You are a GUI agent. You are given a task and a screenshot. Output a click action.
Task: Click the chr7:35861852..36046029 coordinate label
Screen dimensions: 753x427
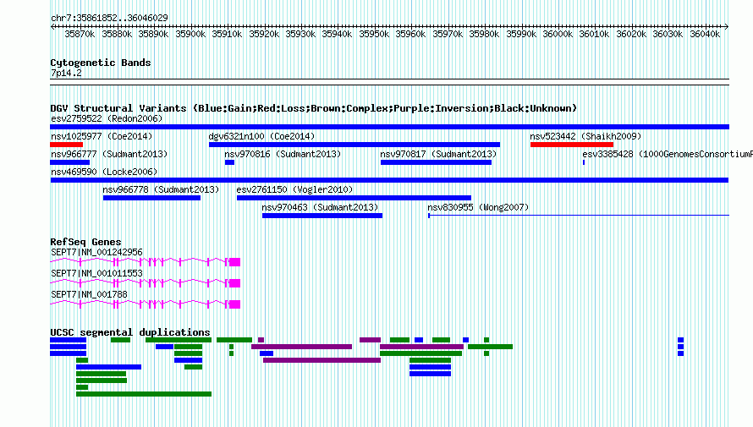(x=109, y=18)
